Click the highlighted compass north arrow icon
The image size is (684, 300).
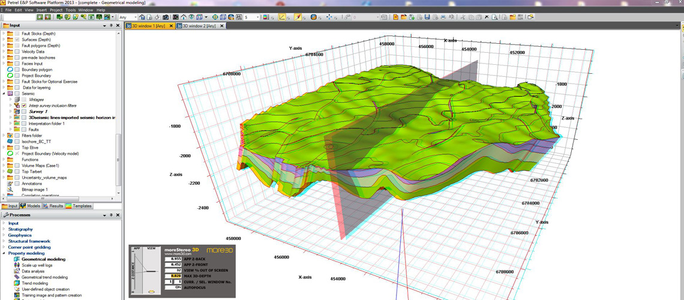point(298,17)
